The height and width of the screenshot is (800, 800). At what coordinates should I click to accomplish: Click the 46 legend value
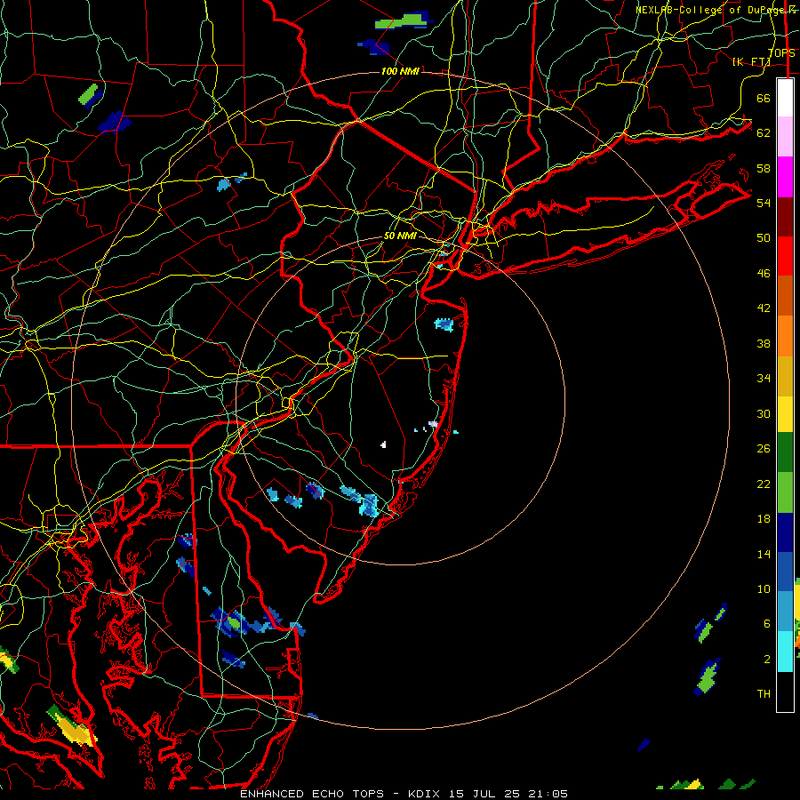(x=764, y=274)
